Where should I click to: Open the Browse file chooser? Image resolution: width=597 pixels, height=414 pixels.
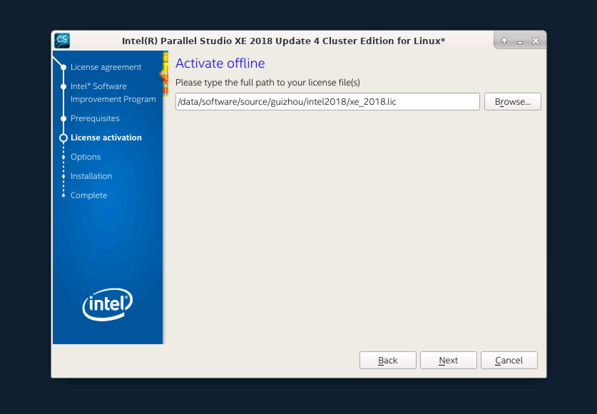click(x=512, y=102)
